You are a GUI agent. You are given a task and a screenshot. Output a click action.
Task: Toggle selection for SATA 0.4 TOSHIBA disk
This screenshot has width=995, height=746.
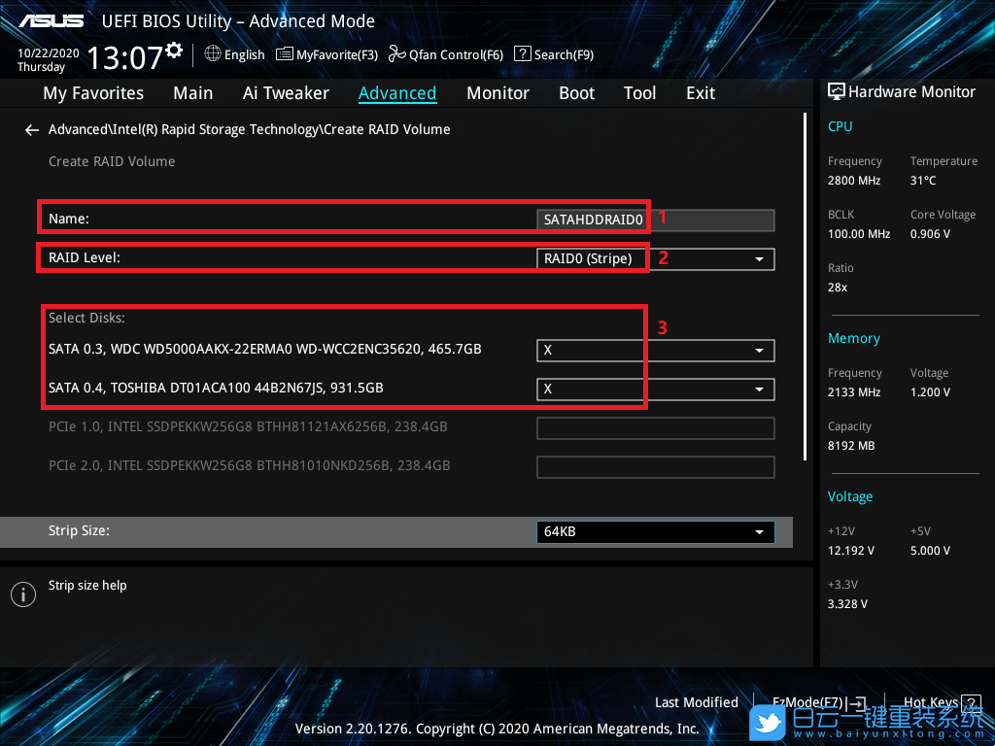tap(655, 389)
